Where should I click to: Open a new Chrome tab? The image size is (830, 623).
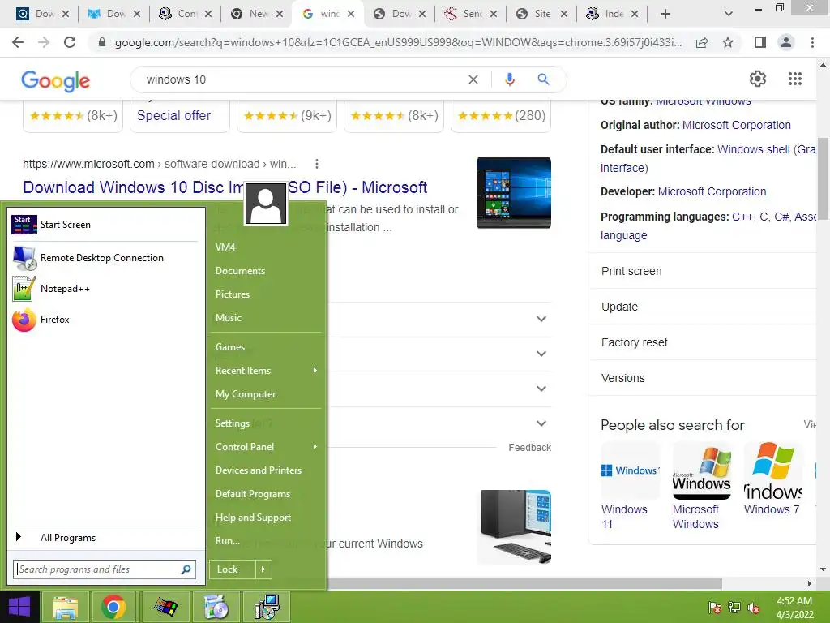tap(665, 14)
